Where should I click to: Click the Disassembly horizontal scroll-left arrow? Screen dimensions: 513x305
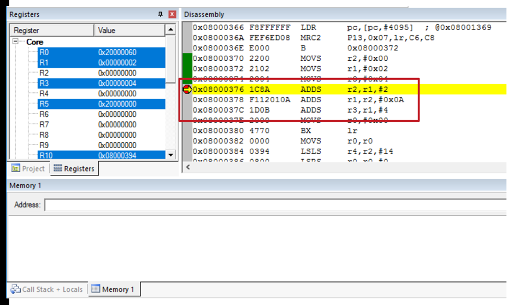coord(188,167)
